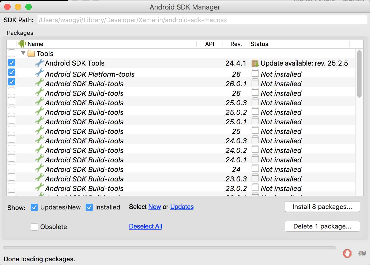370x265 pixels.
Task: Check the Build-tools rev 25.0.3 checkbox
Action: pyautogui.click(x=12, y=101)
